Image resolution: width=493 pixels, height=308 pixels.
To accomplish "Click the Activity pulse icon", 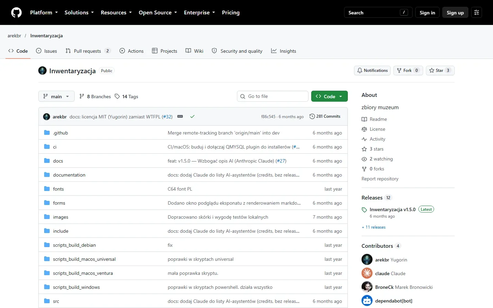I will pos(364,139).
